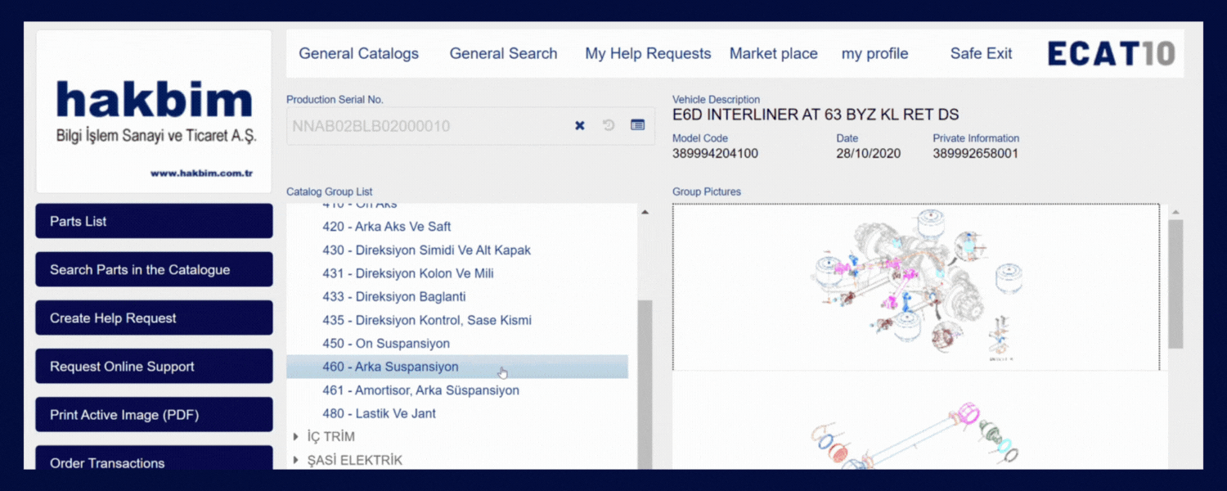Click Safe Exit to log out
The width and height of the screenshot is (1227, 491).
(x=981, y=54)
